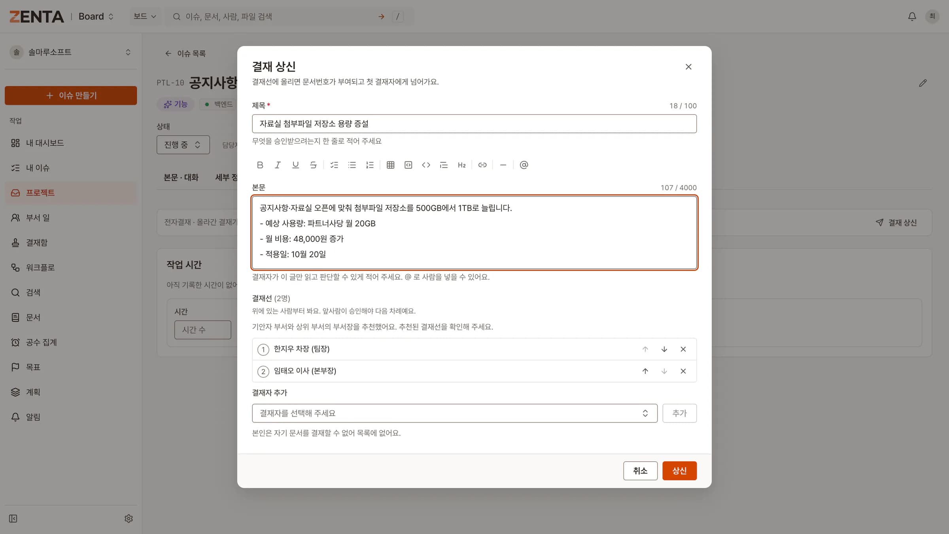Open settings gear in sidebar footer
The width and height of the screenshot is (949, 534).
129,519
